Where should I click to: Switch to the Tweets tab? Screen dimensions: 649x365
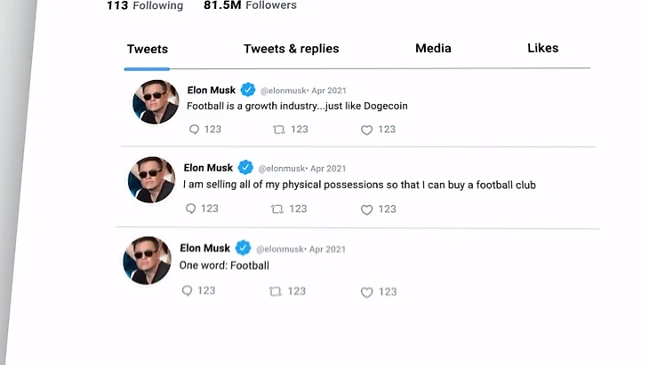(147, 49)
